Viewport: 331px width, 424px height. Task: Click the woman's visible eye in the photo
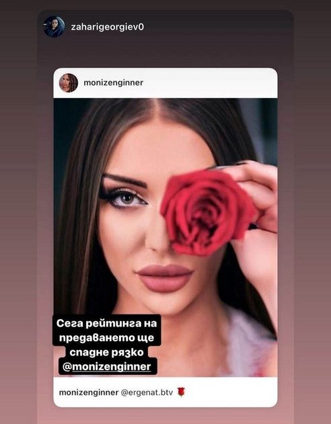(x=125, y=200)
